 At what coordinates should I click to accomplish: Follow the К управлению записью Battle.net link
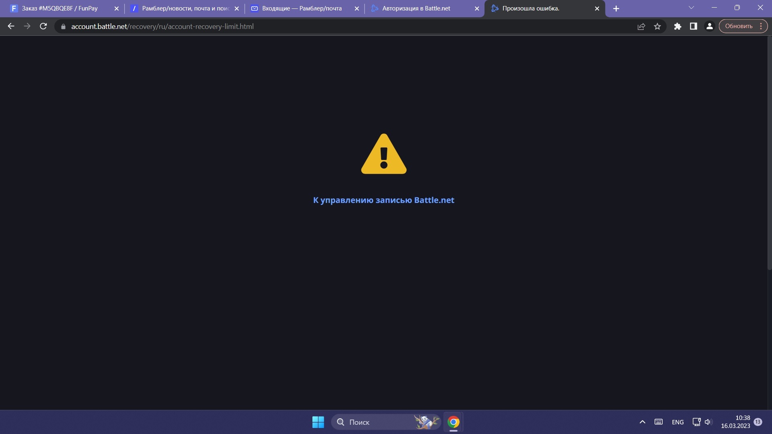tap(384, 200)
